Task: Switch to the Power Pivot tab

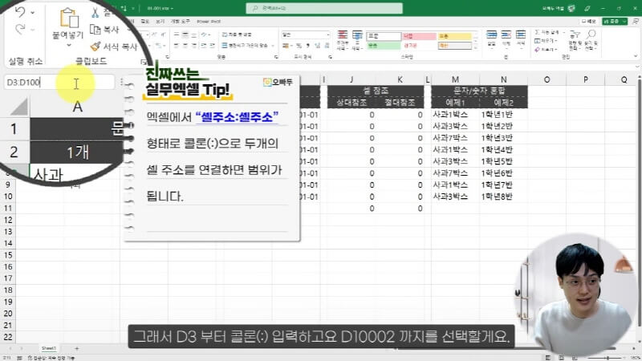Action: click(x=209, y=22)
